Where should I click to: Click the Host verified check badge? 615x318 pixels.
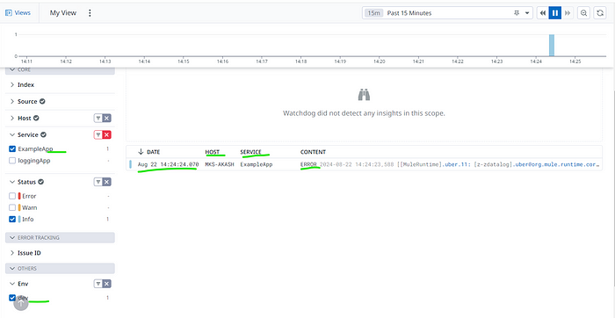pyautogui.click(x=36, y=118)
